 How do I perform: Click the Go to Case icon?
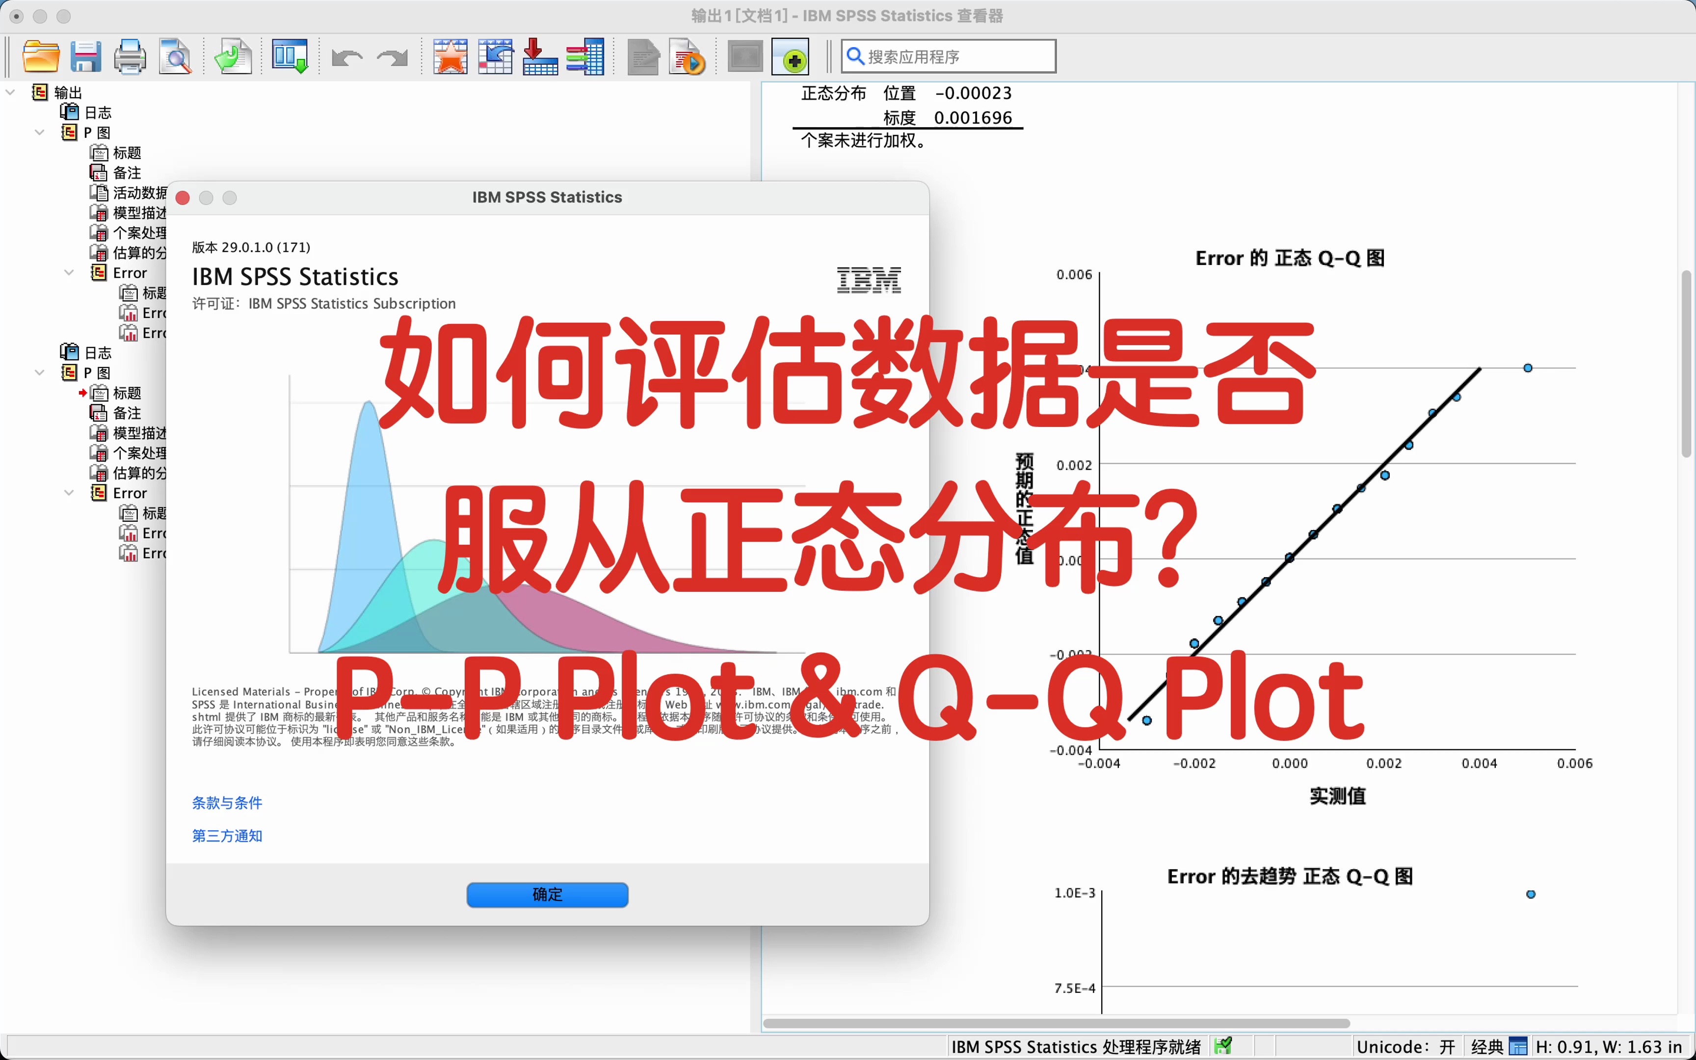point(496,57)
